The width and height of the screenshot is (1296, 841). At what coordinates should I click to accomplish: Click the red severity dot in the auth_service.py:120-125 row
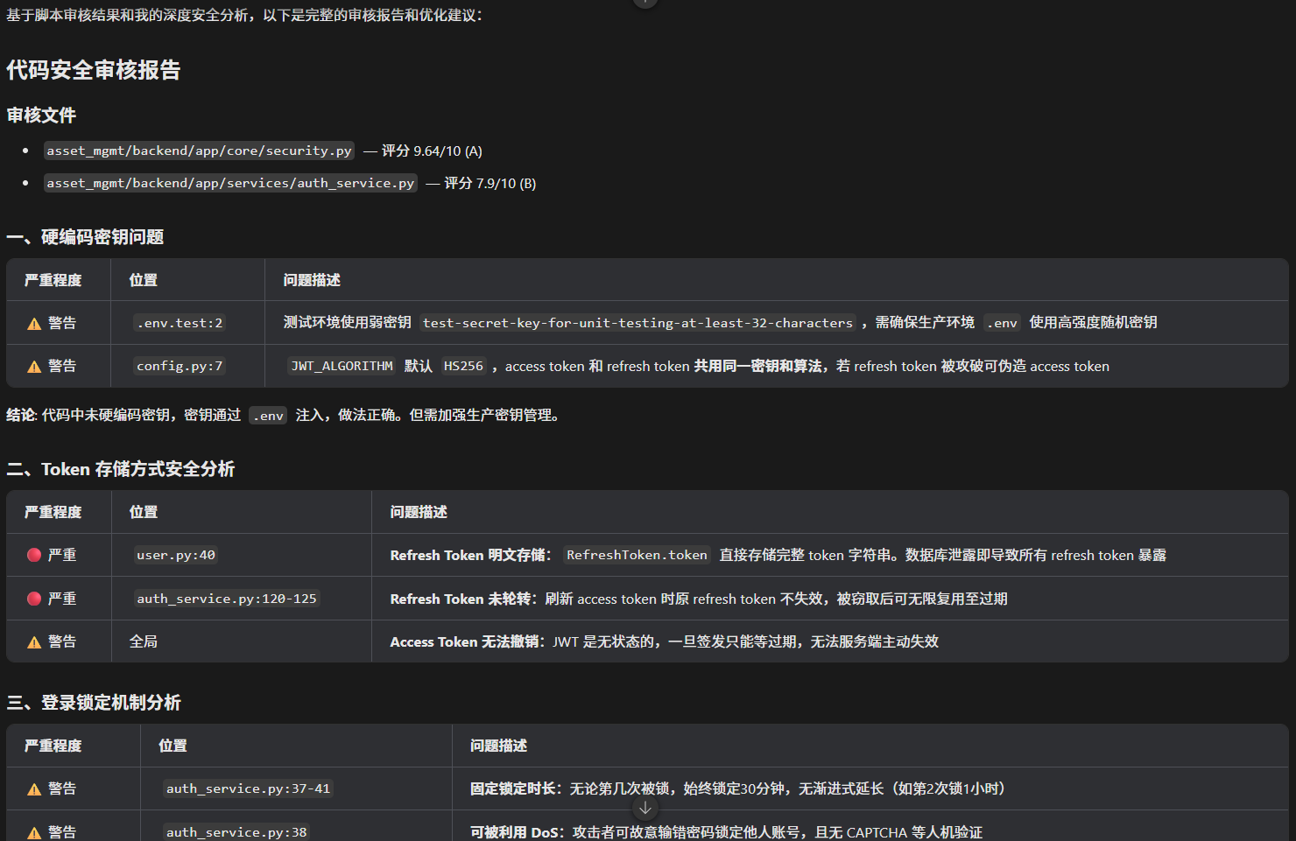point(34,599)
